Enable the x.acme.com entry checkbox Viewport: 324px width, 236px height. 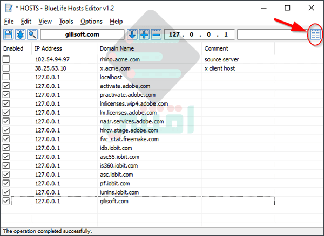pyautogui.click(x=6, y=68)
